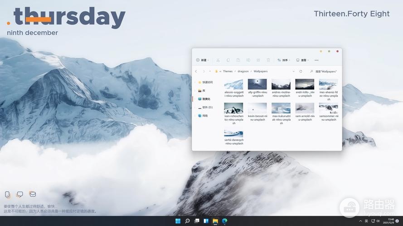This screenshot has height=226, width=403.
Task: Go forward with the forward arrow
Action: coord(204,71)
